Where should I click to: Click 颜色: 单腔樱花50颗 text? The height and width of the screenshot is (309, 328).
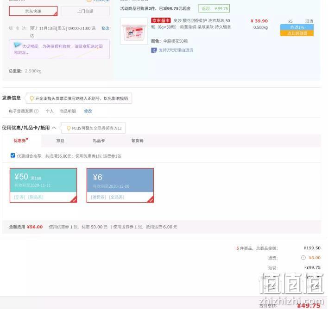click(170, 41)
